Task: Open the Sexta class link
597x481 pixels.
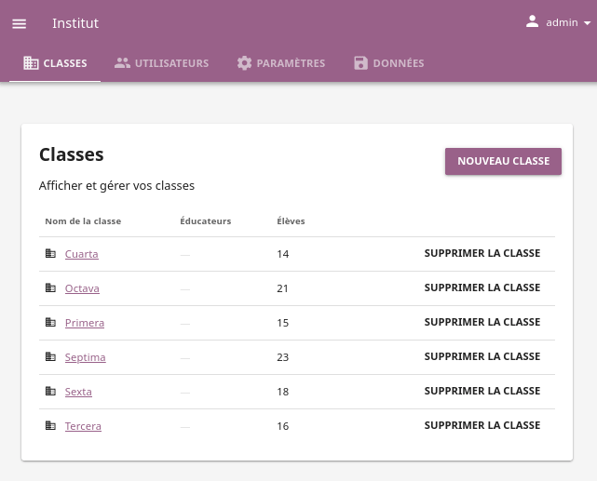Action: point(78,392)
